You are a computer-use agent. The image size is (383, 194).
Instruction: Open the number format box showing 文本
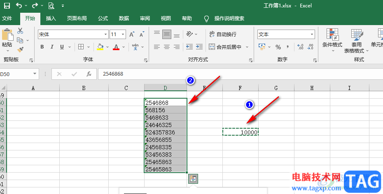tap(286, 35)
